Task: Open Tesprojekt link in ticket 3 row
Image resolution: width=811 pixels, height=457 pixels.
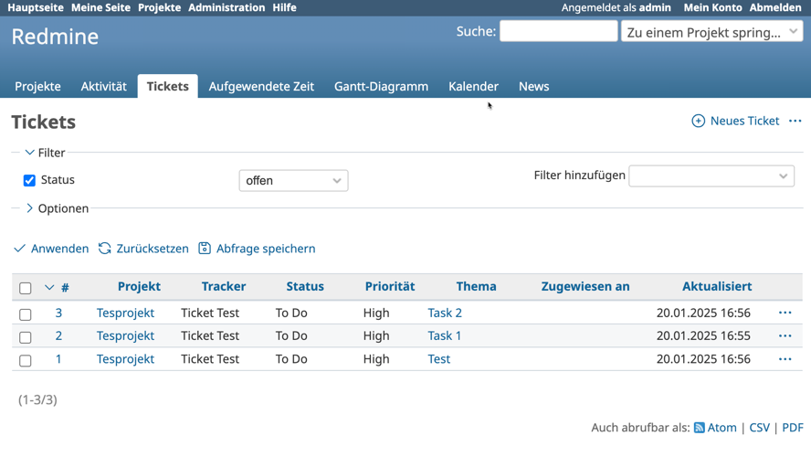Action: pyautogui.click(x=126, y=314)
